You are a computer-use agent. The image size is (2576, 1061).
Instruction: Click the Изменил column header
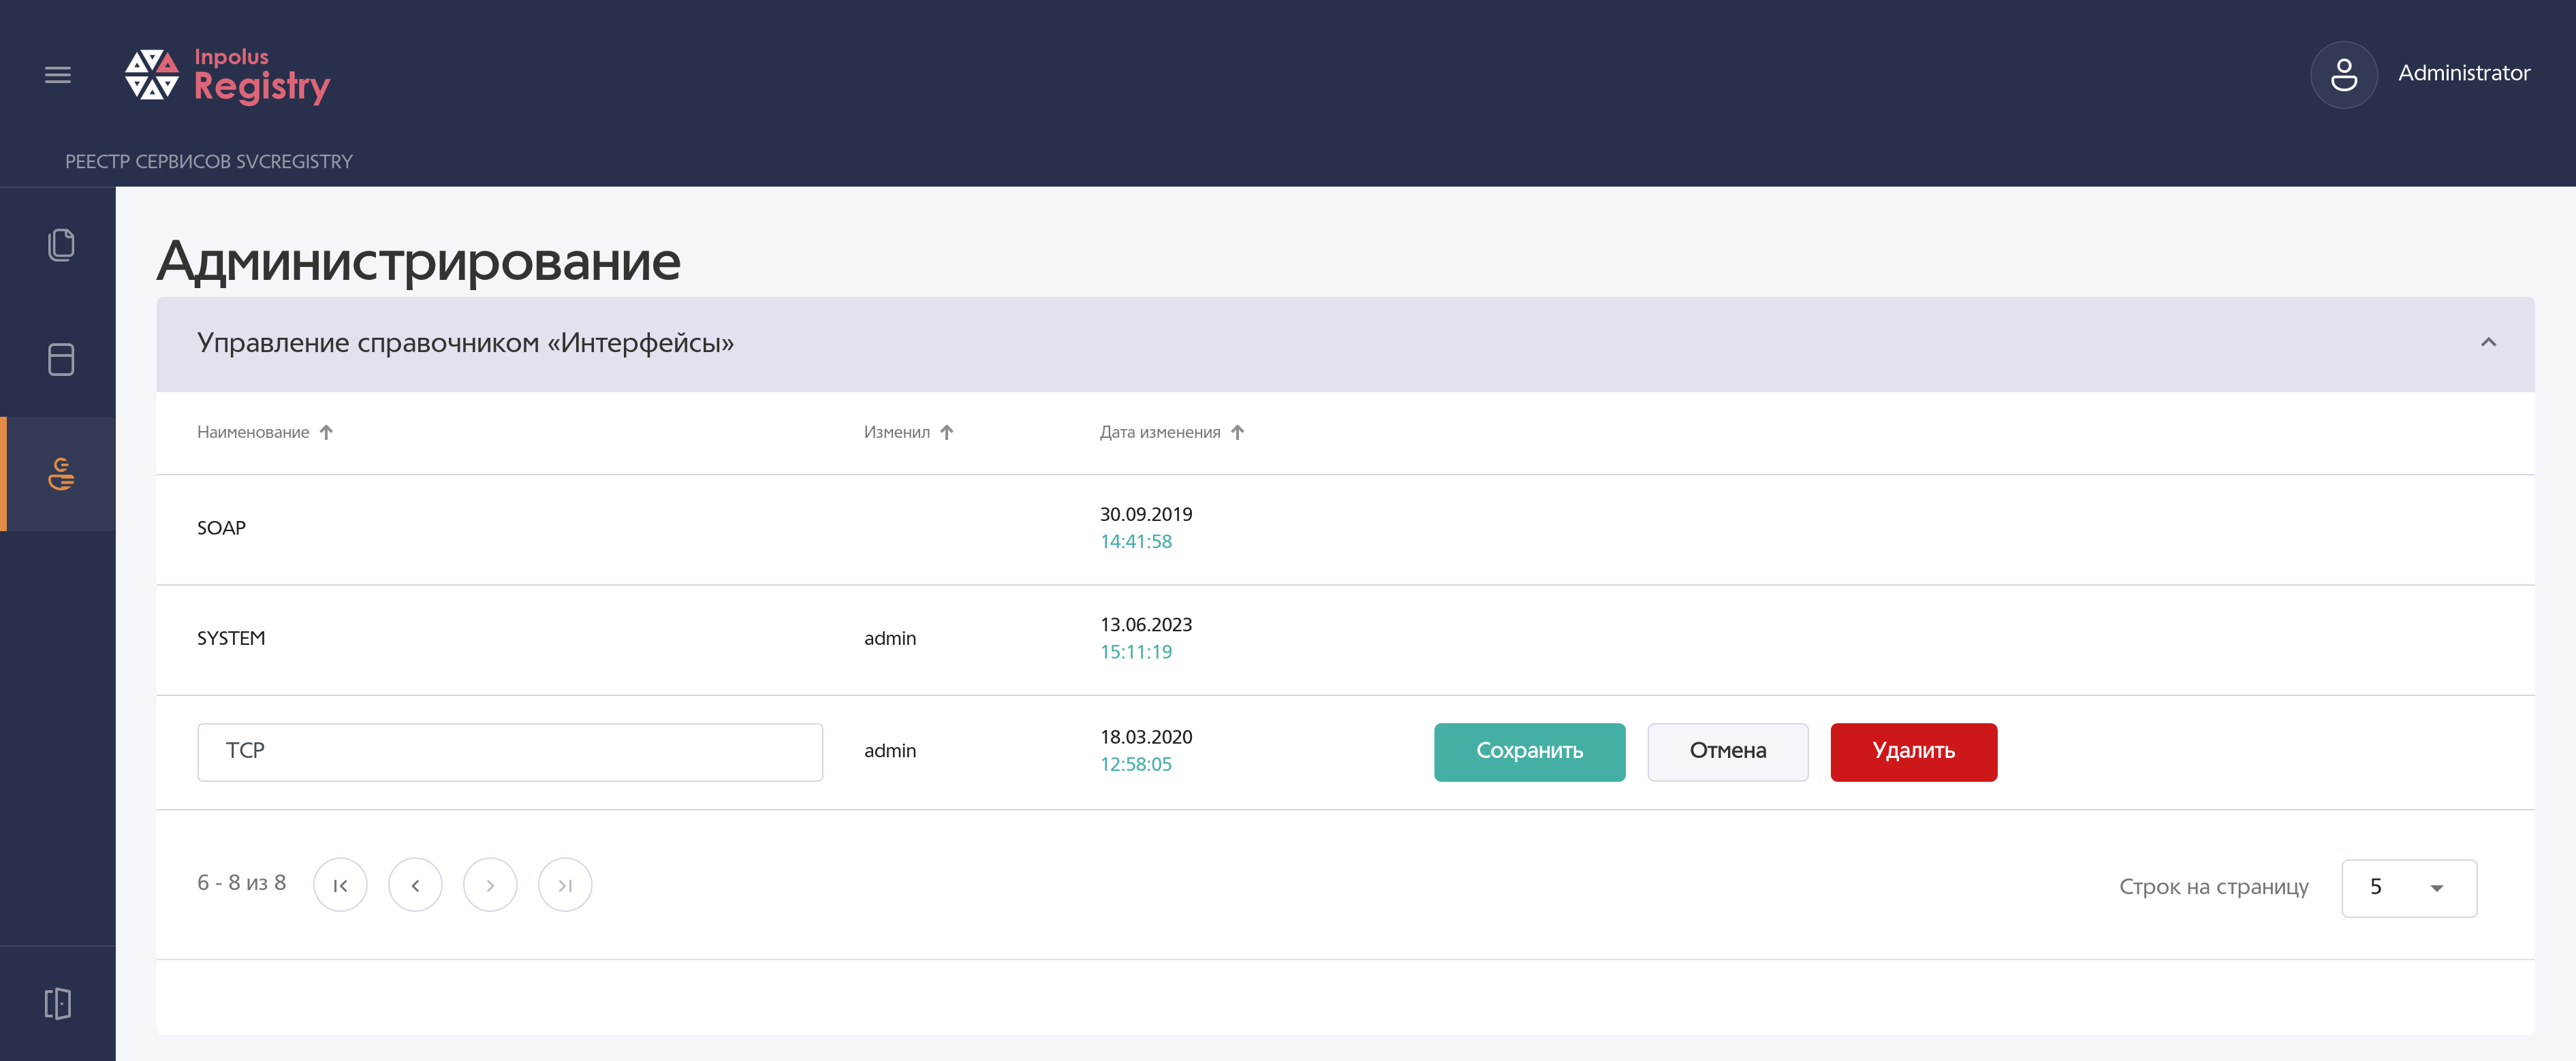(x=896, y=432)
